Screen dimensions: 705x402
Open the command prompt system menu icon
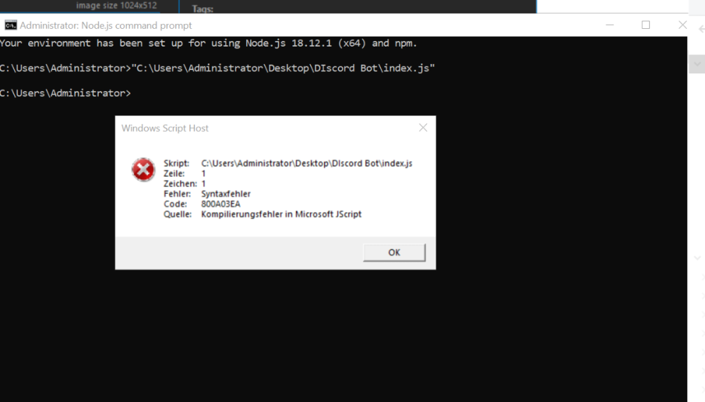(x=11, y=25)
